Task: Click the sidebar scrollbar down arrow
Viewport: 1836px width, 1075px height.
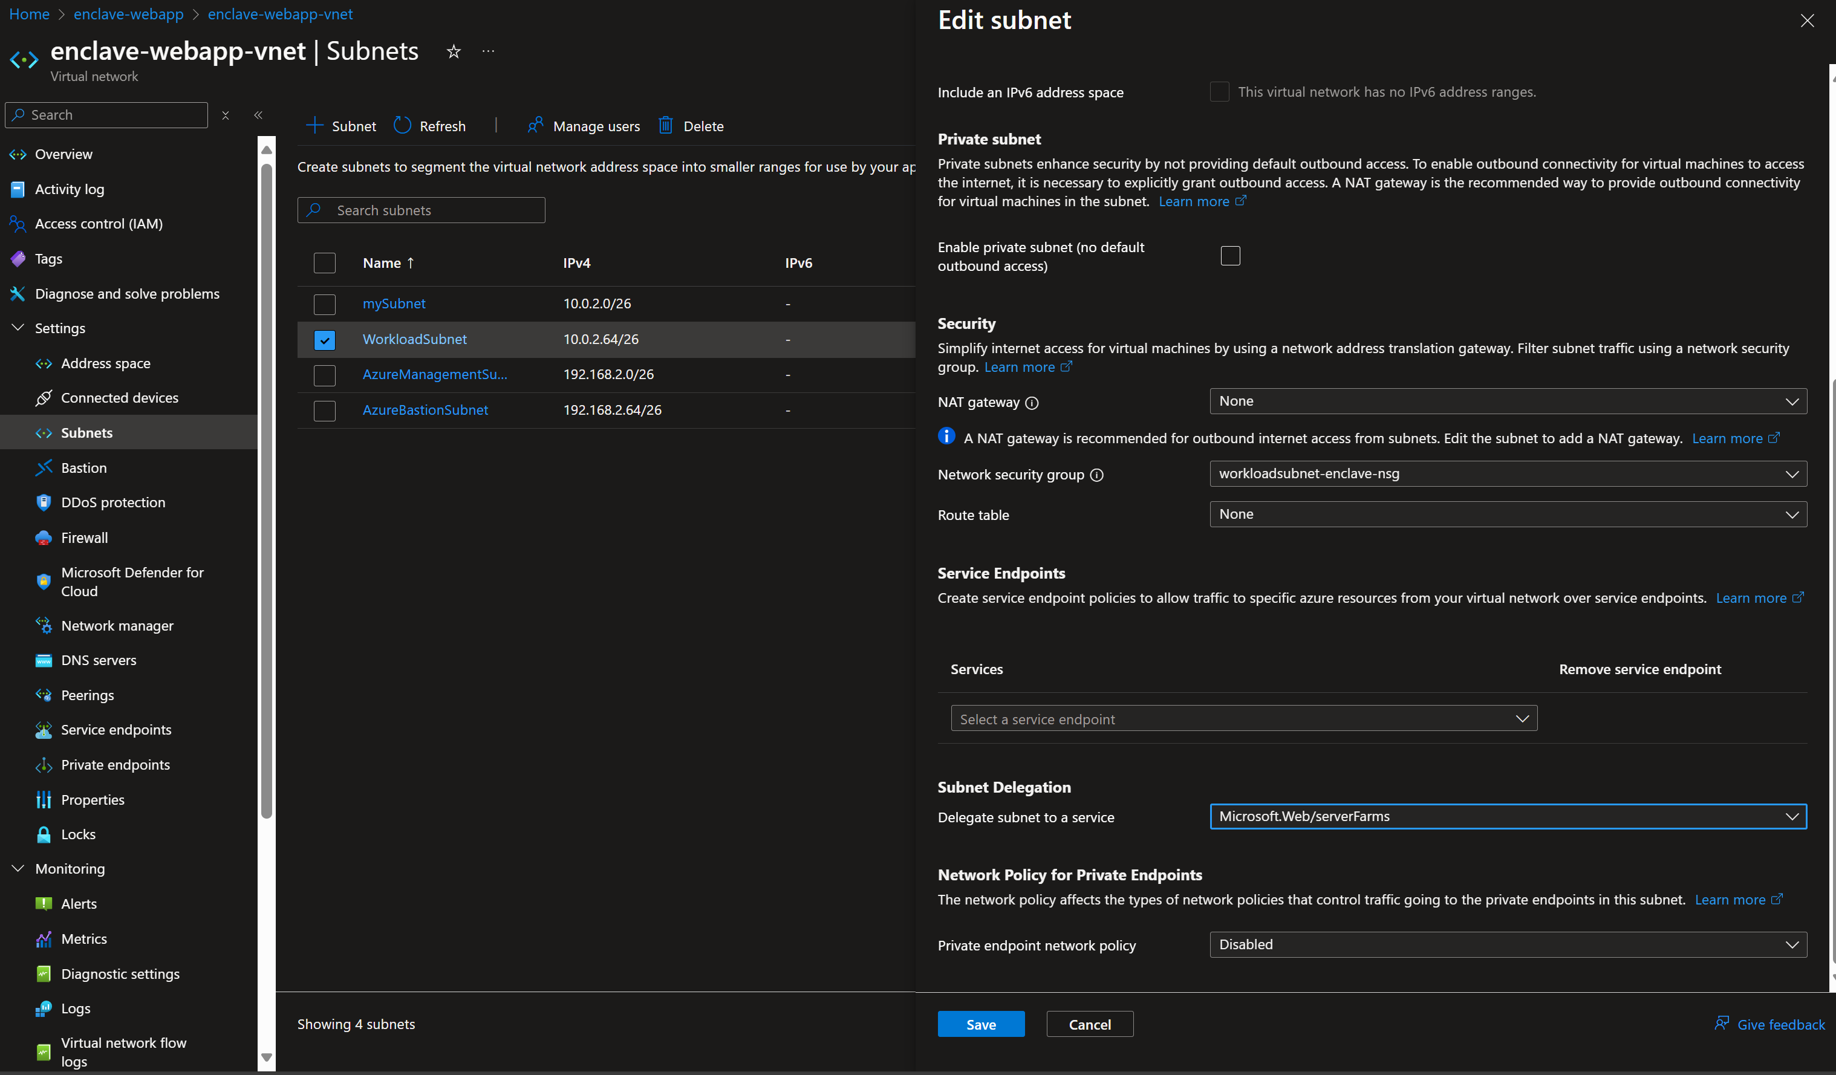Action: pos(267,1057)
